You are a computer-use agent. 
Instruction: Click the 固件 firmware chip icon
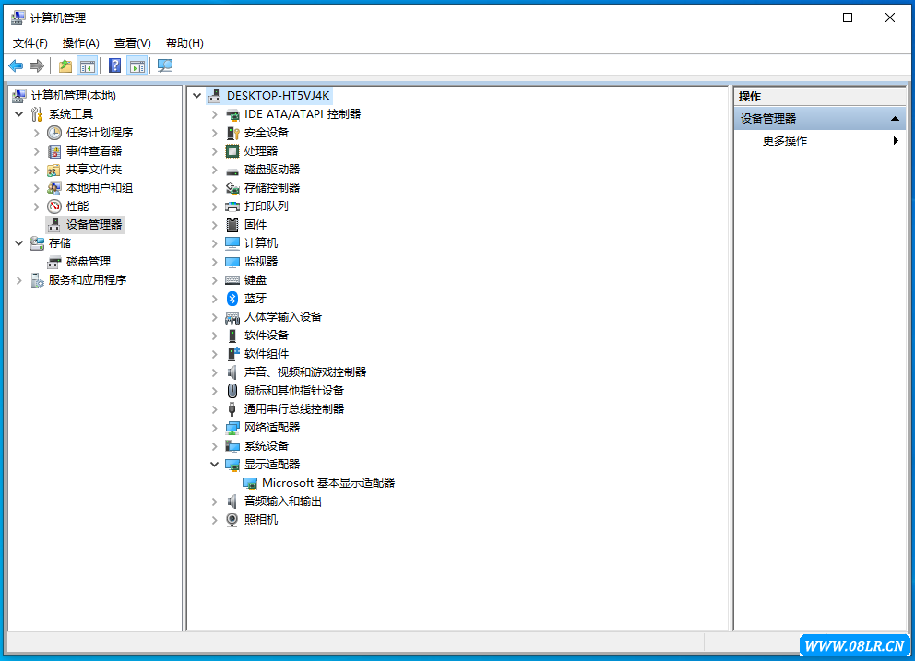pos(232,225)
